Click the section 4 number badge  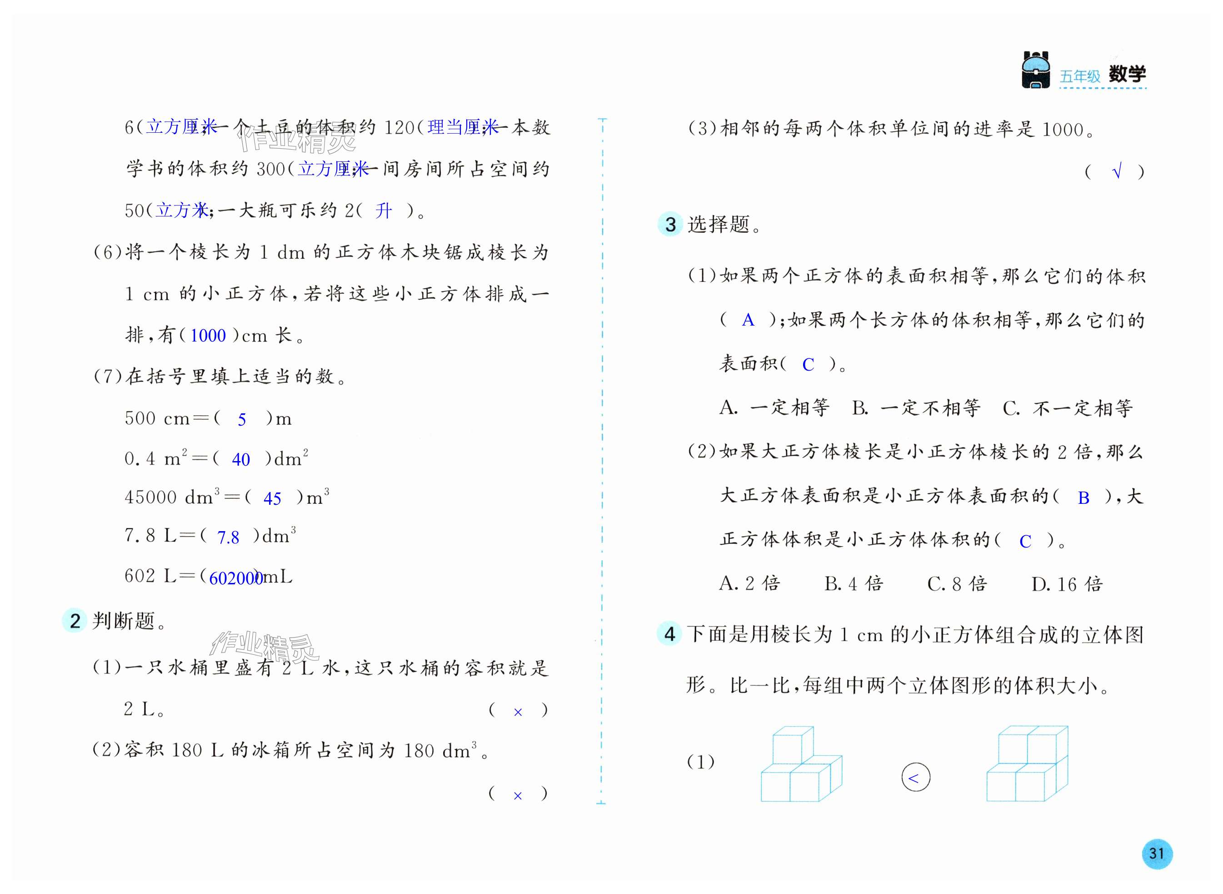(669, 634)
